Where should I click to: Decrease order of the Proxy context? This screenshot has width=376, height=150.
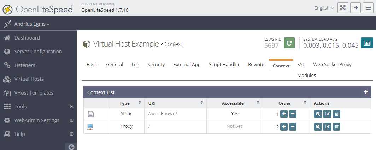tap(293, 127)
